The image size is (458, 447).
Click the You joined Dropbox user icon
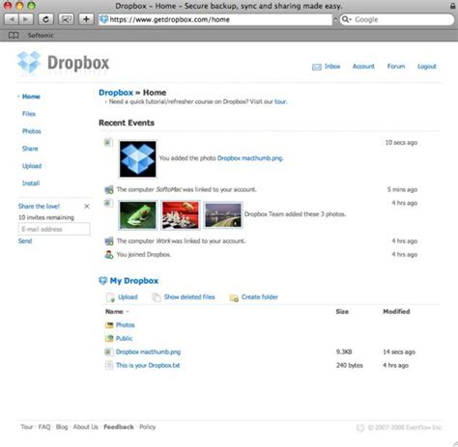point(109,255)
